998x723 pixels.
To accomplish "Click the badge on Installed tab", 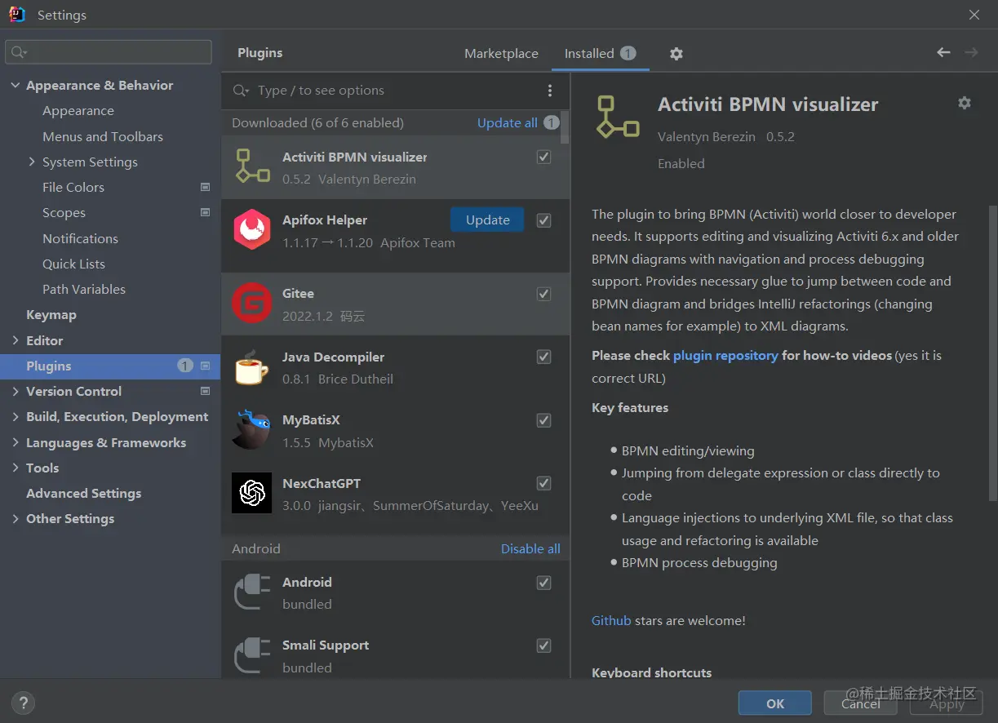I will tap(628, 53).
